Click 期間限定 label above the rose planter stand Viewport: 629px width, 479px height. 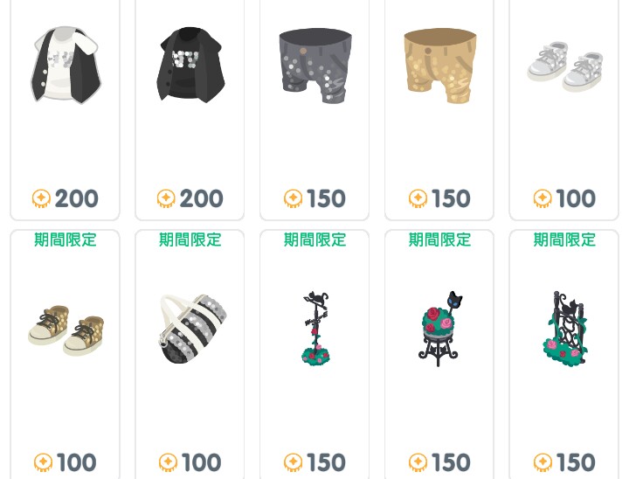[439, 239]
